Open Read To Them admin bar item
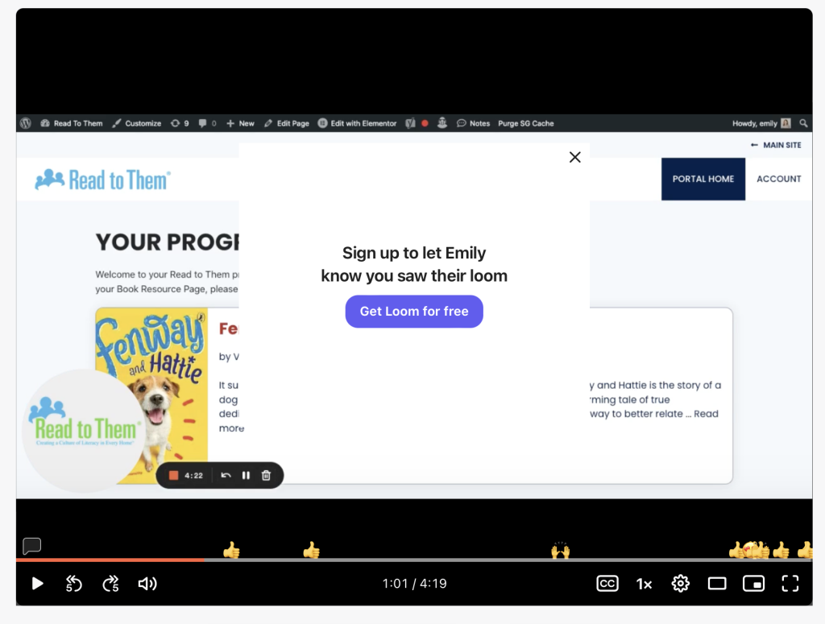The width and height of the screenshot is (825, 624). 72,123
